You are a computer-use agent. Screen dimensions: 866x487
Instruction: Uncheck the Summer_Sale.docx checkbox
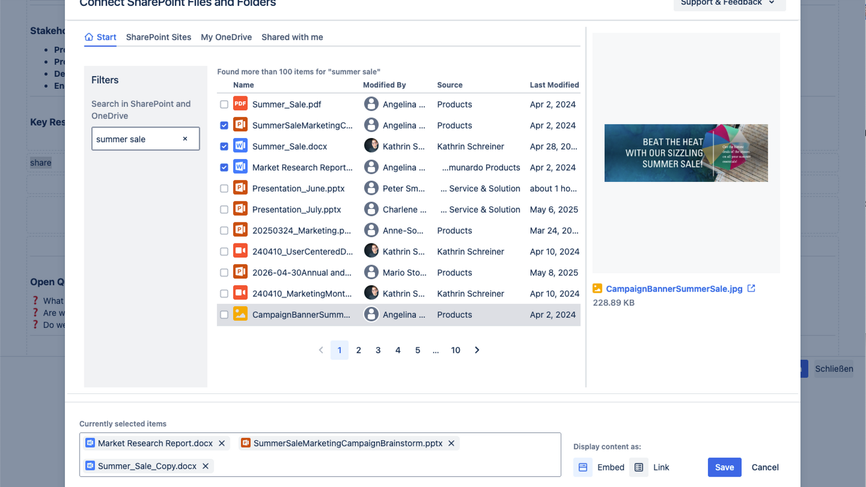224,147
